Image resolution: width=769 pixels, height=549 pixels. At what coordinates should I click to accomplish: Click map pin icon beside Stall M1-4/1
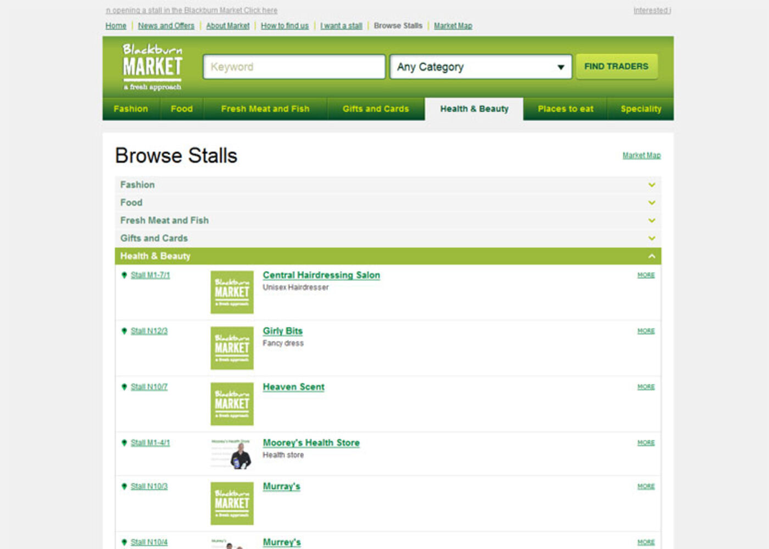pyautogui.click(x=124, y=443)
